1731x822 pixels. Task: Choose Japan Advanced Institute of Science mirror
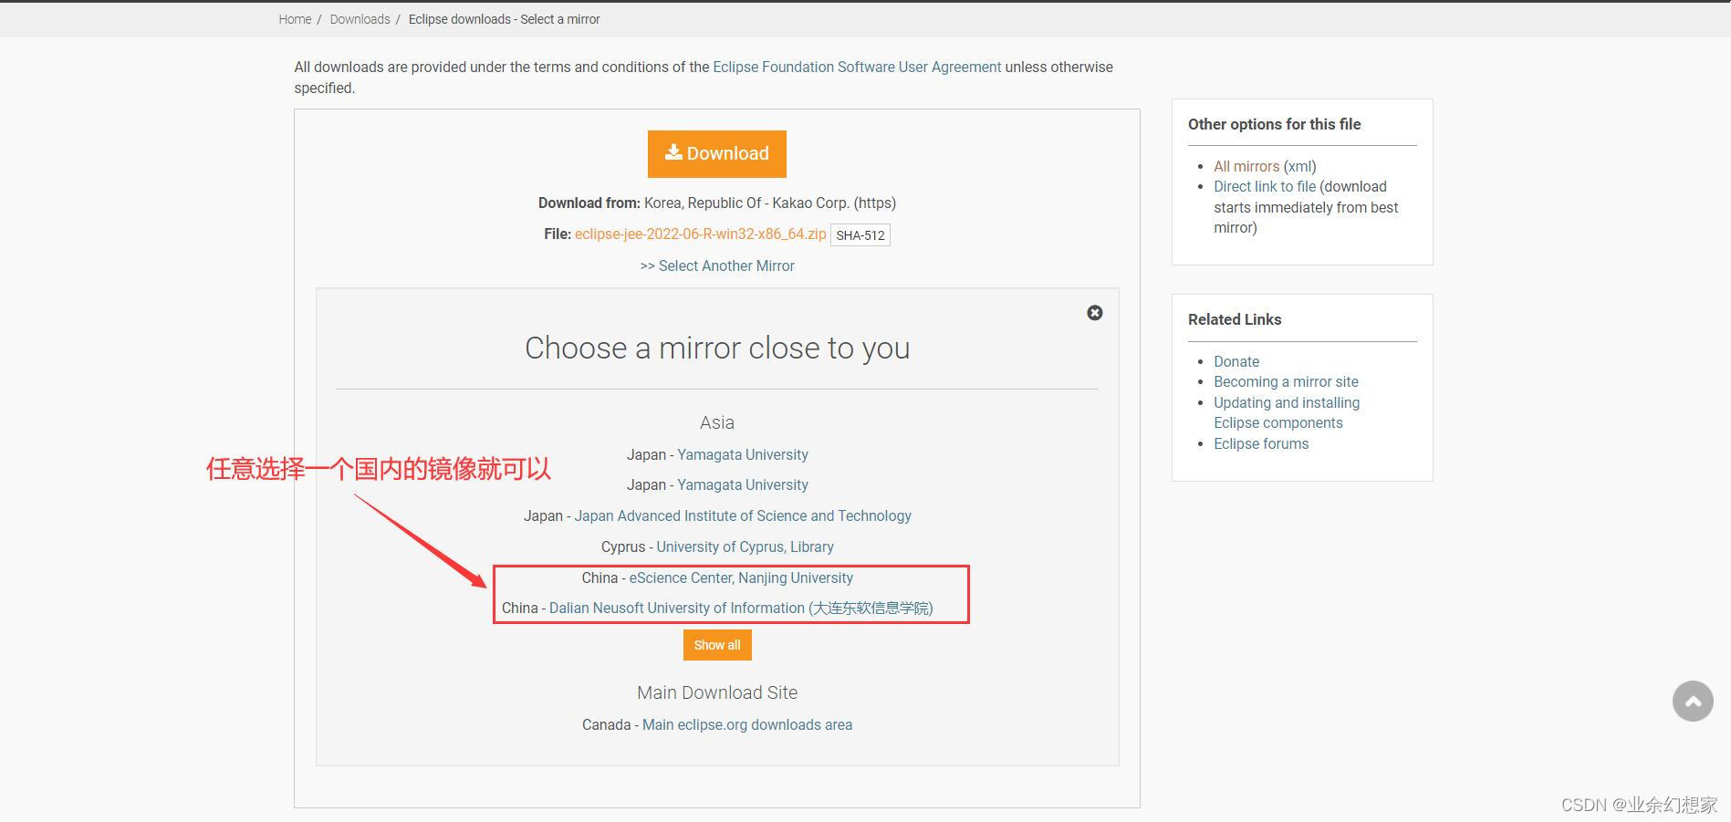point(743,515)
